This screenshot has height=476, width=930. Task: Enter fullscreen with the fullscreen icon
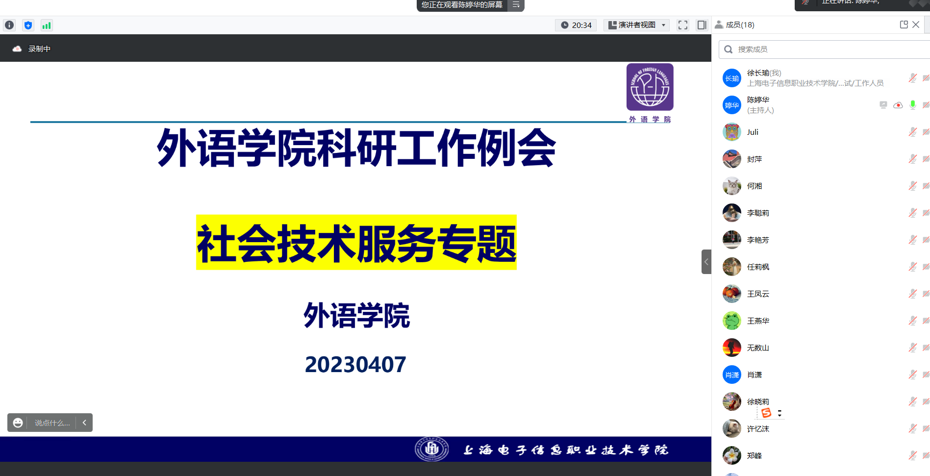coord(682,25)
